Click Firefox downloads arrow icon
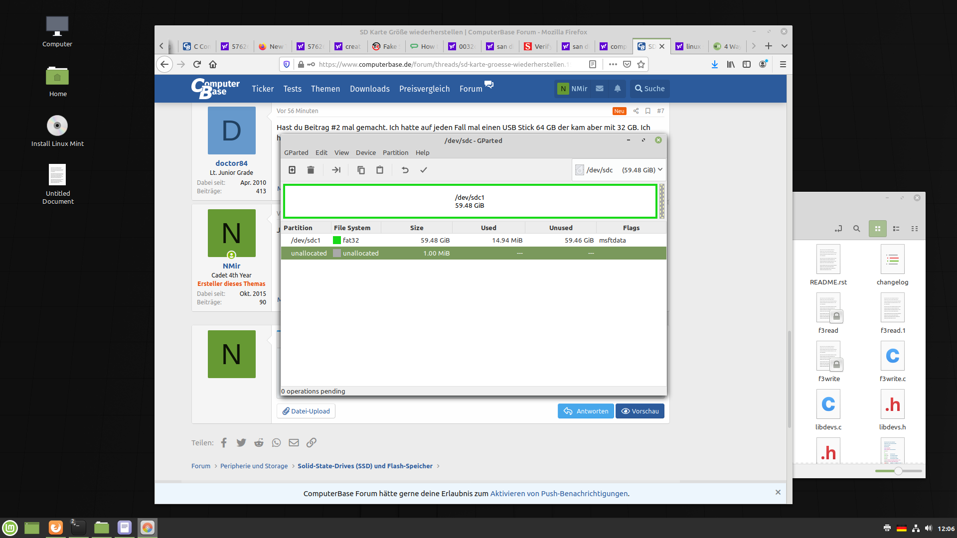957x538 pixels. [714, 64]
